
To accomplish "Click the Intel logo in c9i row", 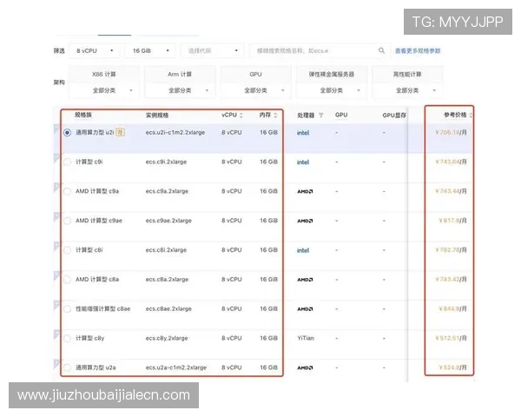I will pyautogui.click(x=303, y=162).
